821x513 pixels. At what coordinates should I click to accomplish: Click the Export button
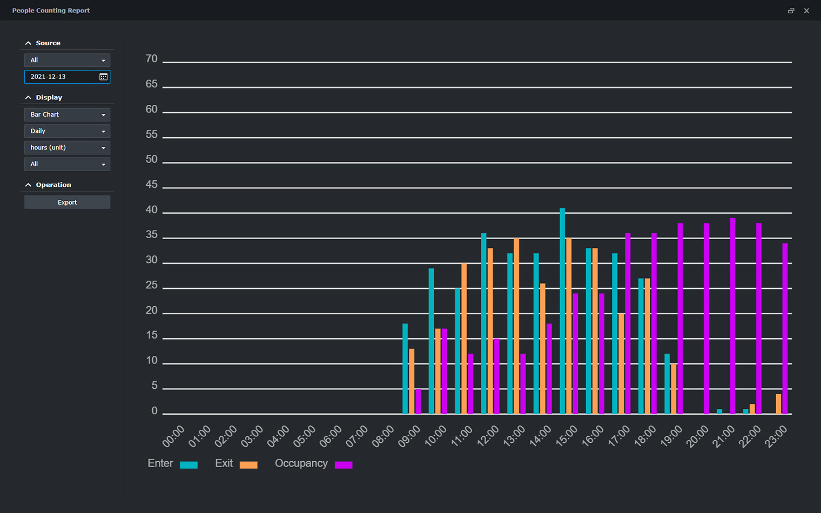click(x=67, y=201)
